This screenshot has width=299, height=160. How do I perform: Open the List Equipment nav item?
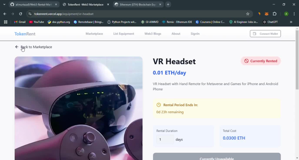pos(123,34)
